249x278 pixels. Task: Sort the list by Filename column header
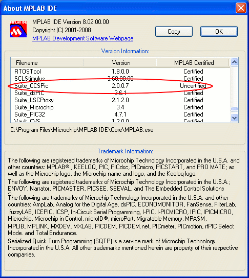point(47,63)
